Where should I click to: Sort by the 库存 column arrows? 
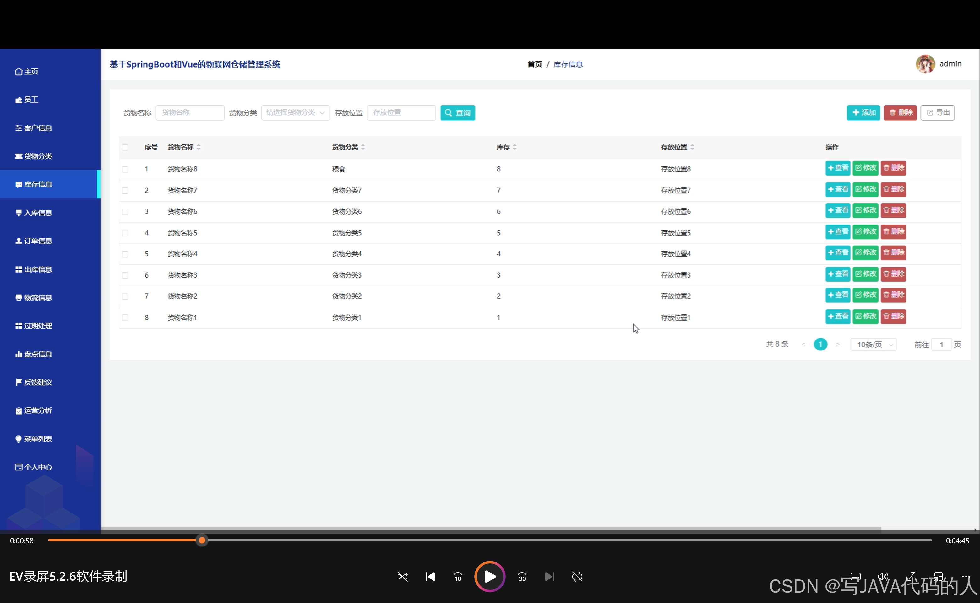(x=514, y=148)
